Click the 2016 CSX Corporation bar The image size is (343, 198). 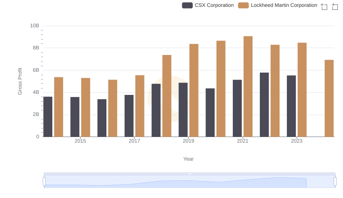pyautogui.click(x=102, y=118)
